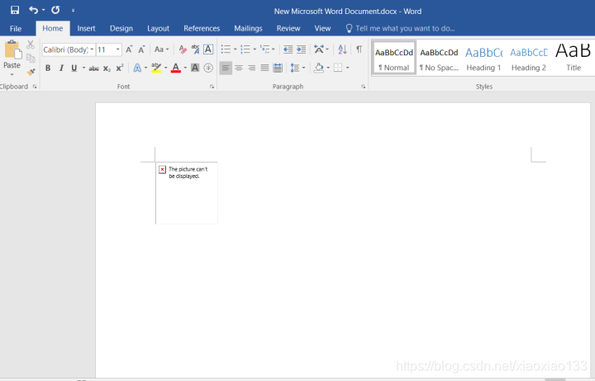Click the Save icon in Quick Access toolbar
Screen dimensions: 595x381
[15, 10]
